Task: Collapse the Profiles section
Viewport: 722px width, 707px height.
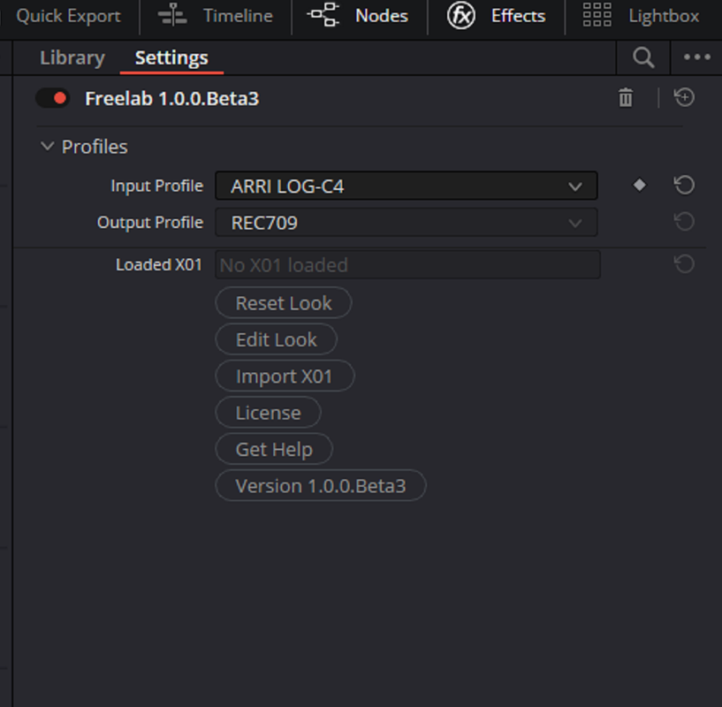Action: pos(47,147)
